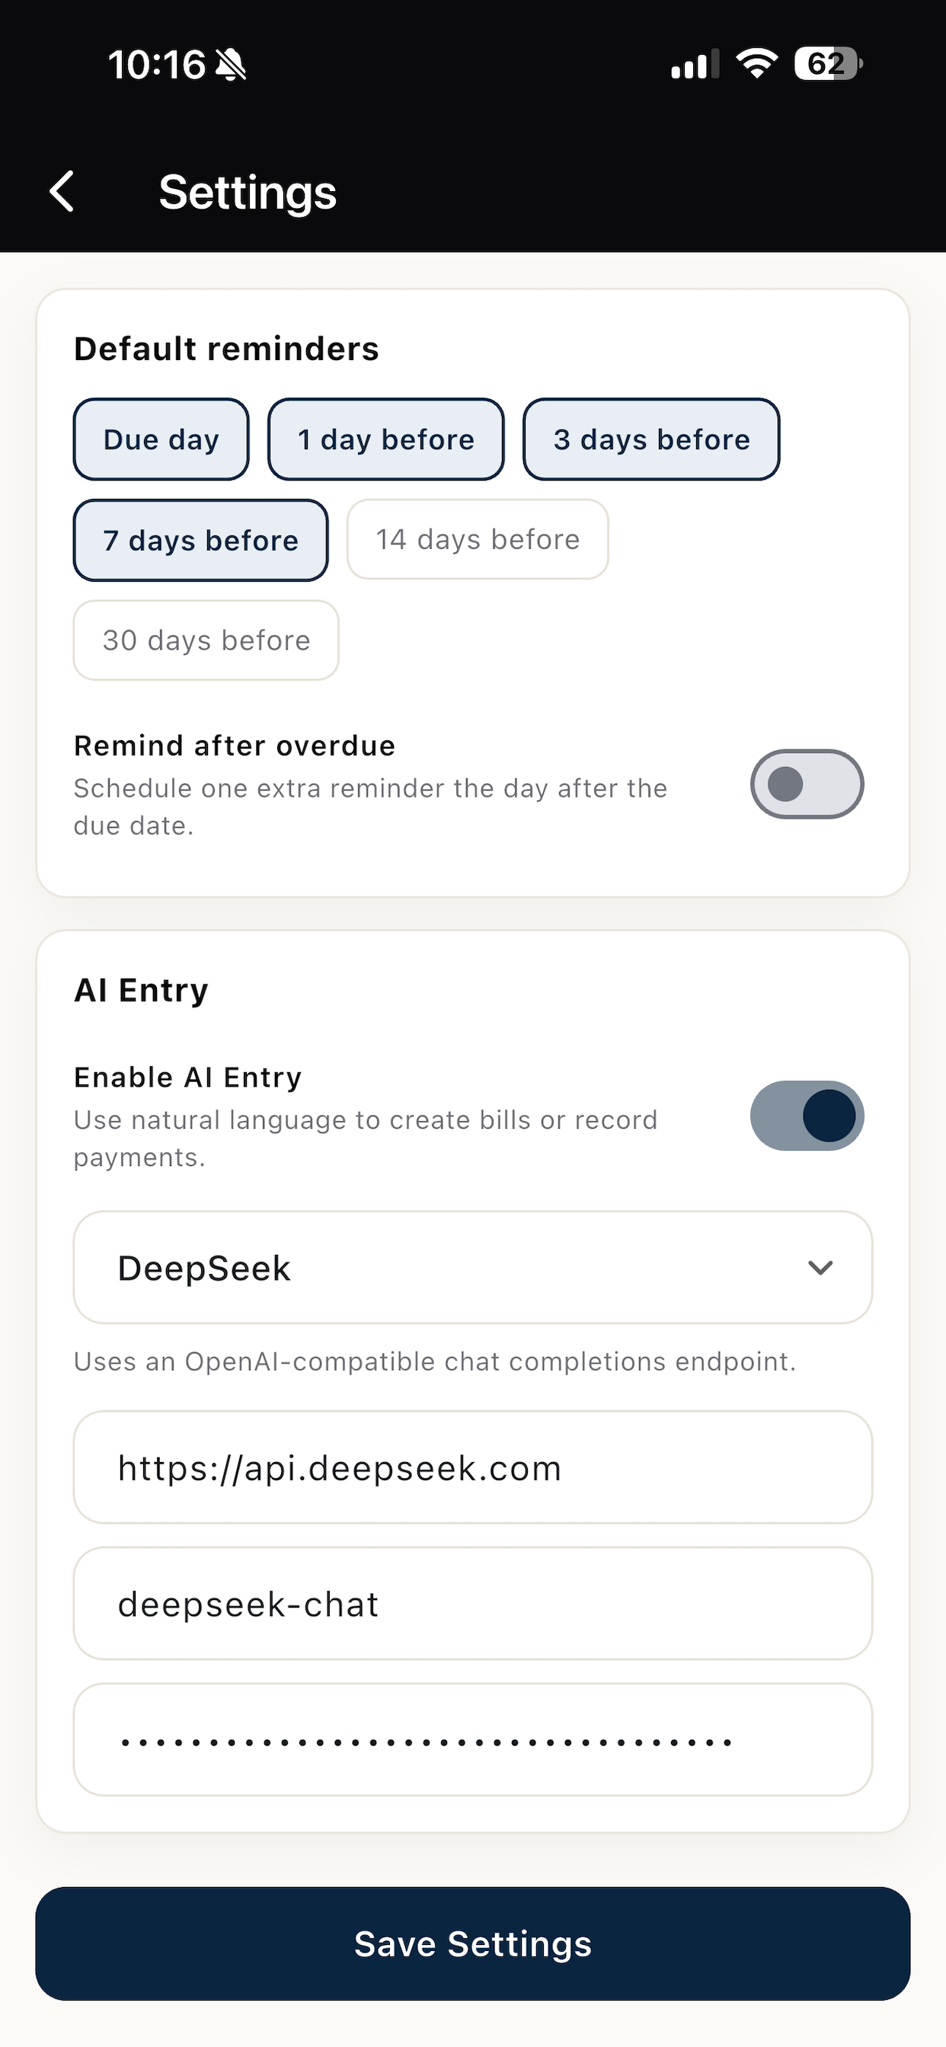Tap the back arrow icon

pos(62,191)
